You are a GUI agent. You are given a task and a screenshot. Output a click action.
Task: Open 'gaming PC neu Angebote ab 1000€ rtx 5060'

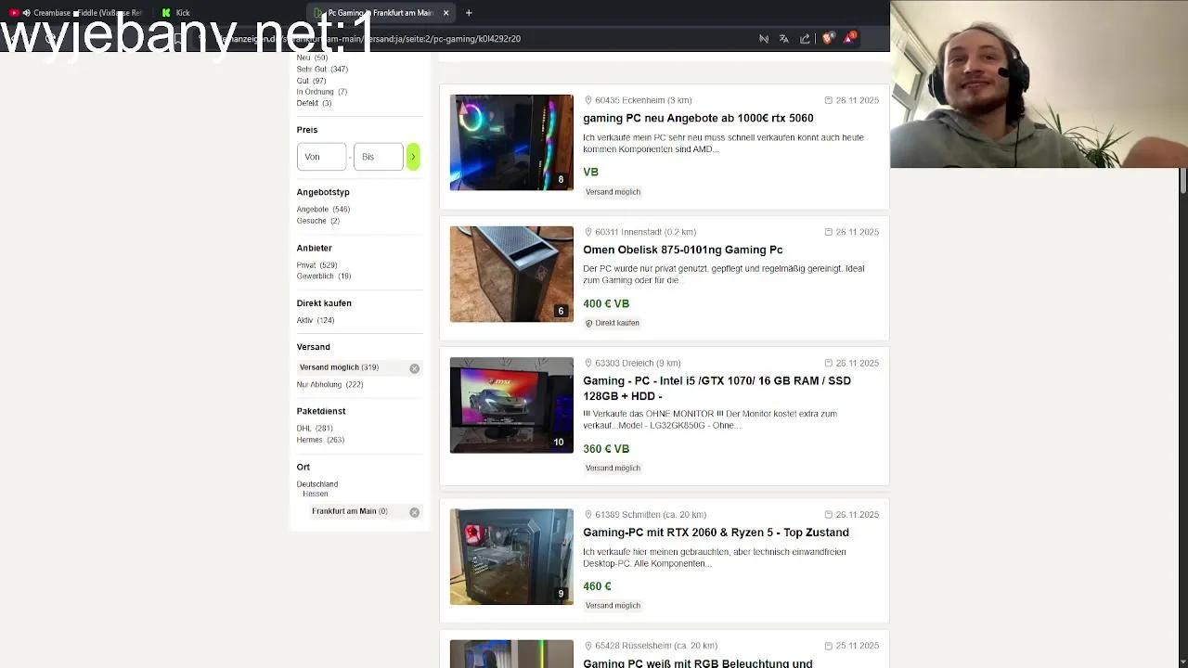coord(698,118)
